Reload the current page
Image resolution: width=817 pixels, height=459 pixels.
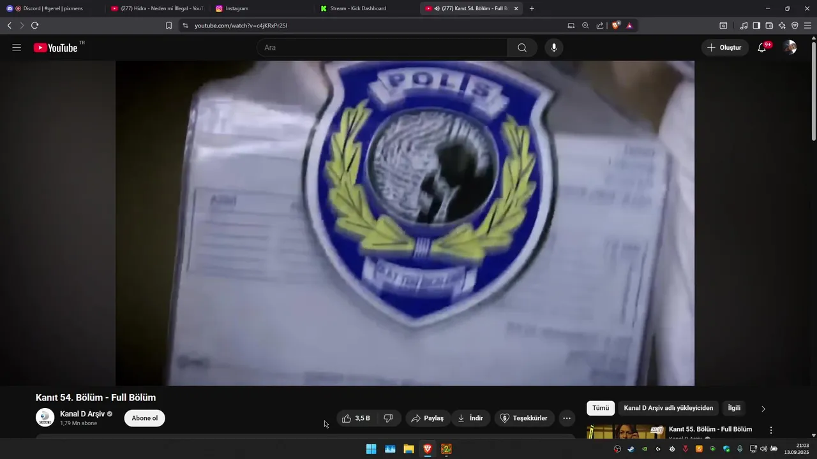pyautogui.click(x=34, y=25)
